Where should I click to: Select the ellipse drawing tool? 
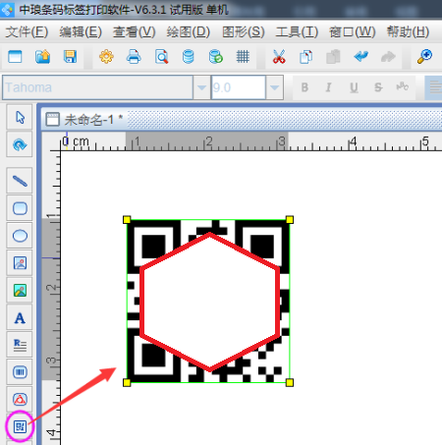pos(20,236)
